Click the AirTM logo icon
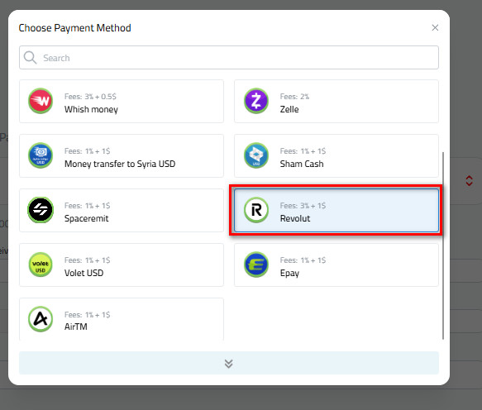 [x=41, y=319]
